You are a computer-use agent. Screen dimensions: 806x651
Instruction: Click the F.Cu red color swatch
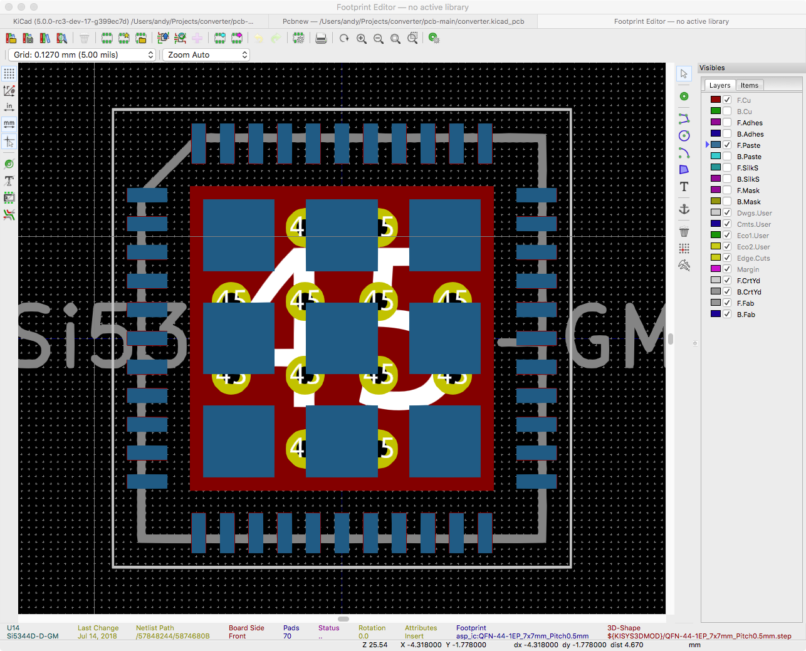point(715,100)
